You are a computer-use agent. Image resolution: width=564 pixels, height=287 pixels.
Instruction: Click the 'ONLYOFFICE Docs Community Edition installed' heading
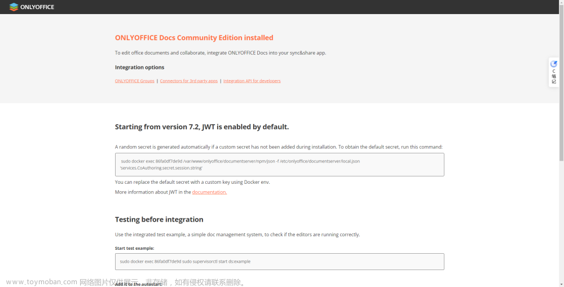(194, 38)
